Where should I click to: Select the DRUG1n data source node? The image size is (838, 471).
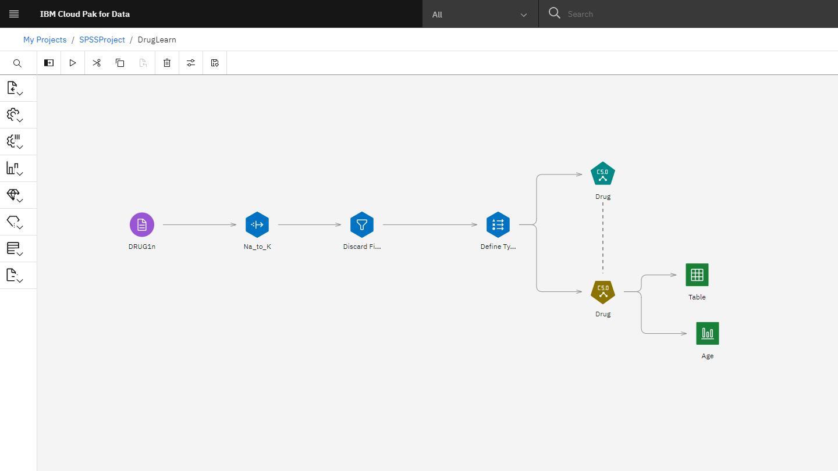tap(142, 224)
